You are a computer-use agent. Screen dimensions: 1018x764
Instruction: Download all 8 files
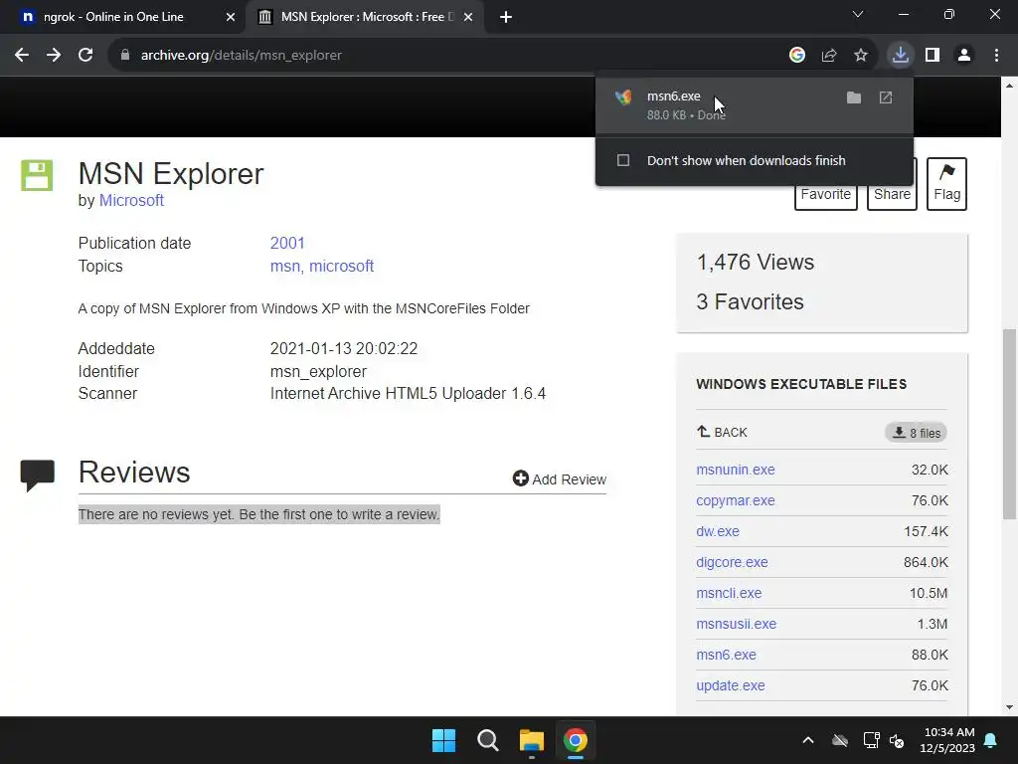coord(916,433)
